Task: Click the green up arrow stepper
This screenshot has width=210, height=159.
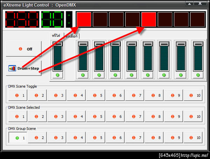Action: point(69,15)
